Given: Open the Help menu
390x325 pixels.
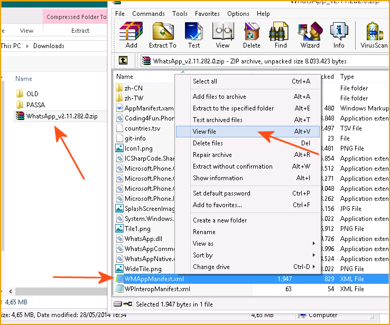Looking at the screenshot, I should pyautogui.click(x=263, y=14).
